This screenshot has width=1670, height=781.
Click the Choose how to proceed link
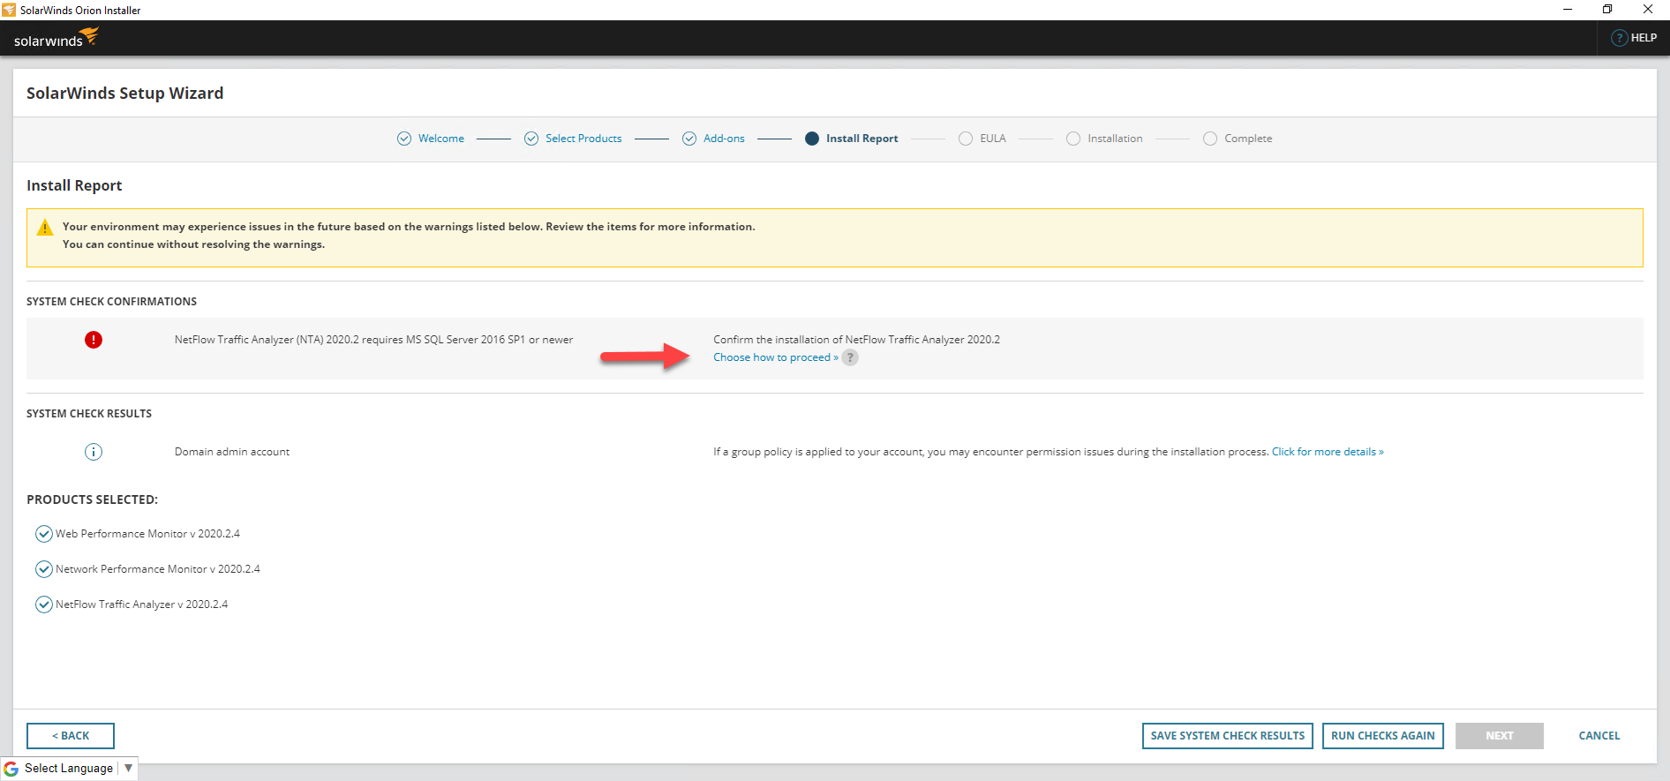click(x=776, y=357)
